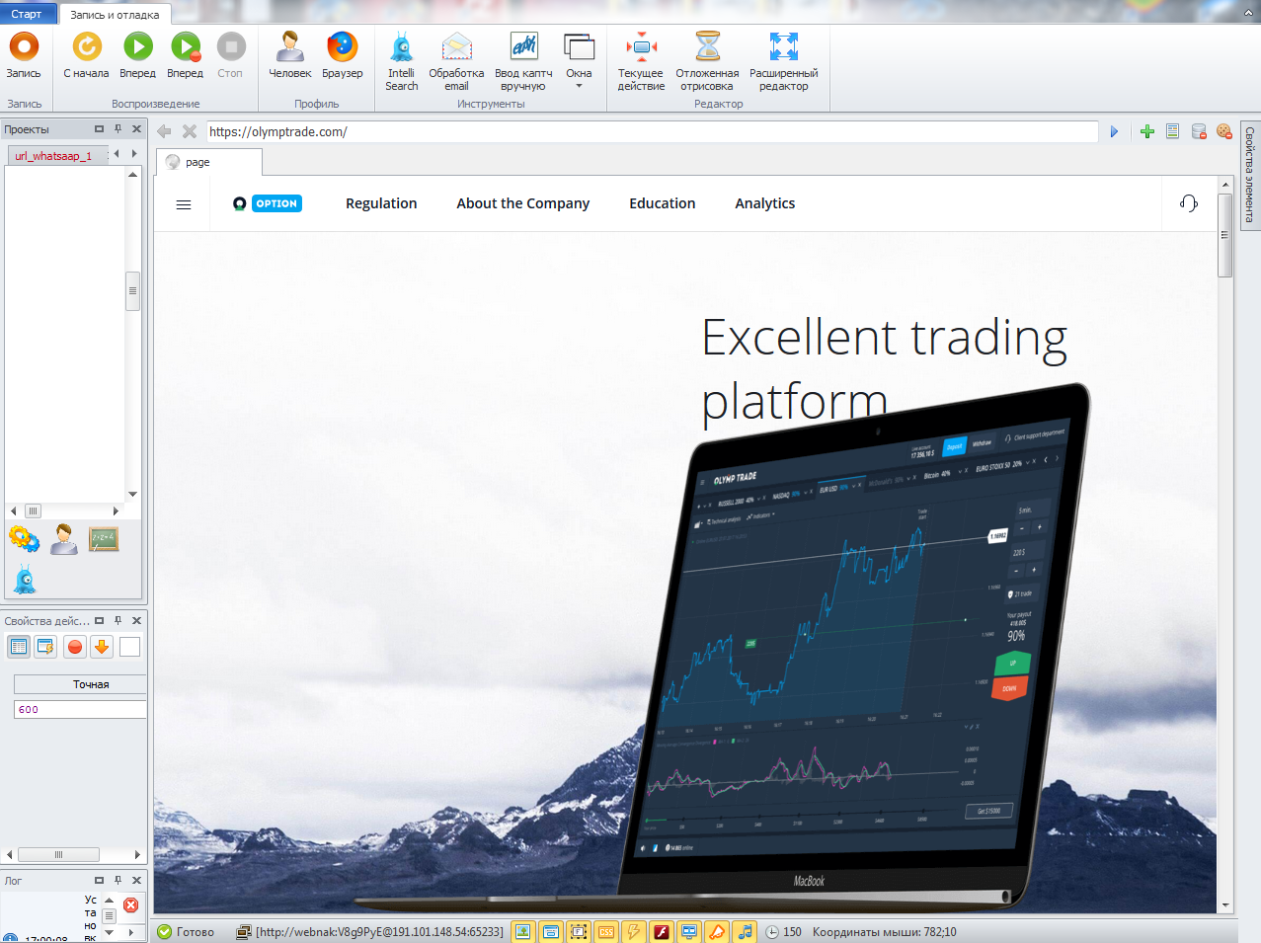Open the Свойства элемента side tab

point(1249,174)
